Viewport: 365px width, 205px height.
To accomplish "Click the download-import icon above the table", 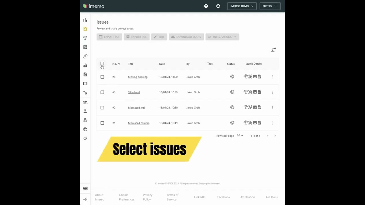I will pos(273,50).
